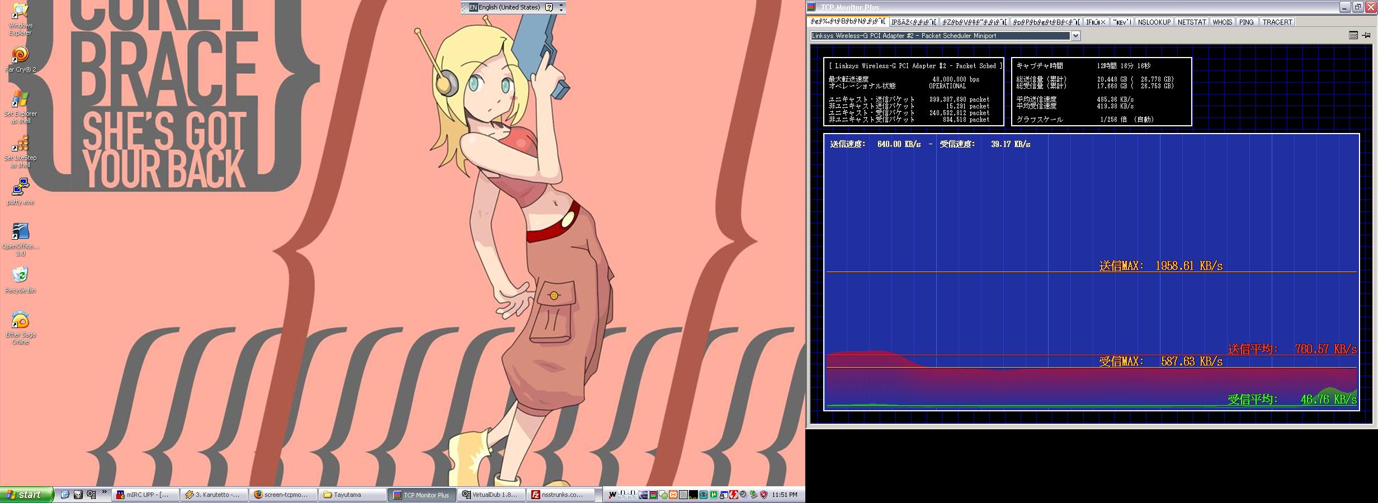Switch to the nsstrunks FileZilla taskbar button
This screenshot has width=1378, height=503.
point(560,495)
